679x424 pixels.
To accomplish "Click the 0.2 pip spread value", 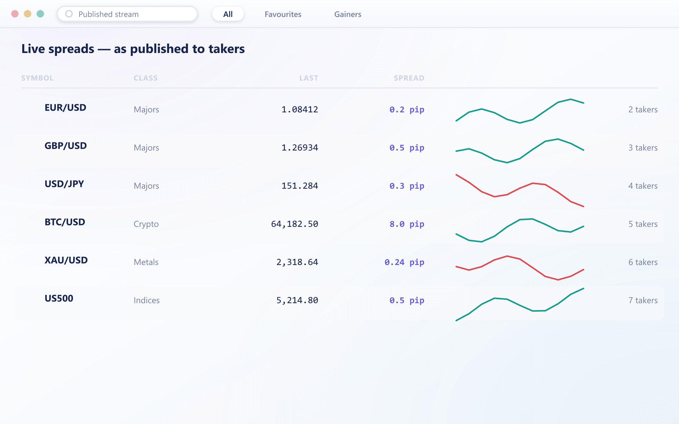I will pos(407,110).
